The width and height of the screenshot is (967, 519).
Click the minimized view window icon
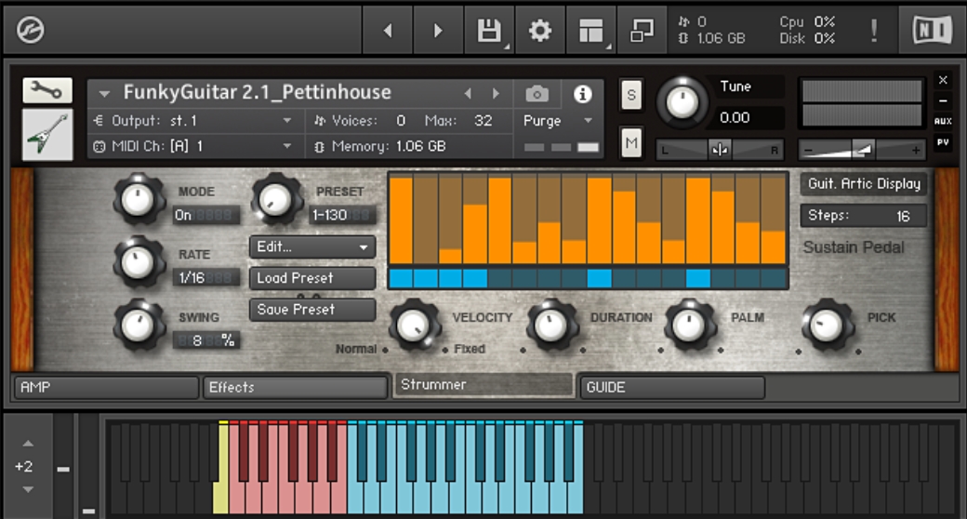coord(642,31)
